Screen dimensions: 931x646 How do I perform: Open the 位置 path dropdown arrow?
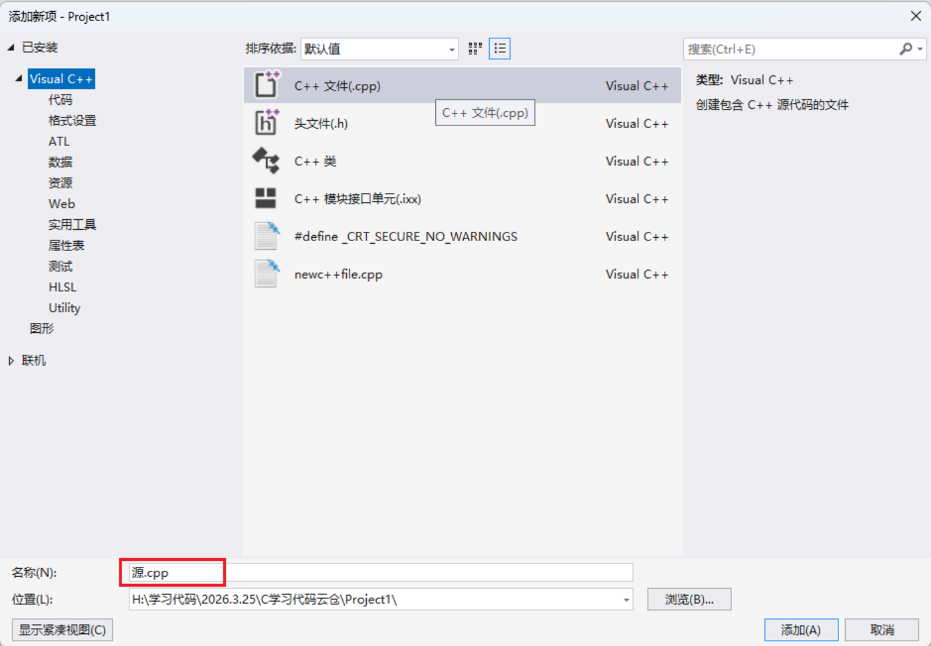click(626, 600)
